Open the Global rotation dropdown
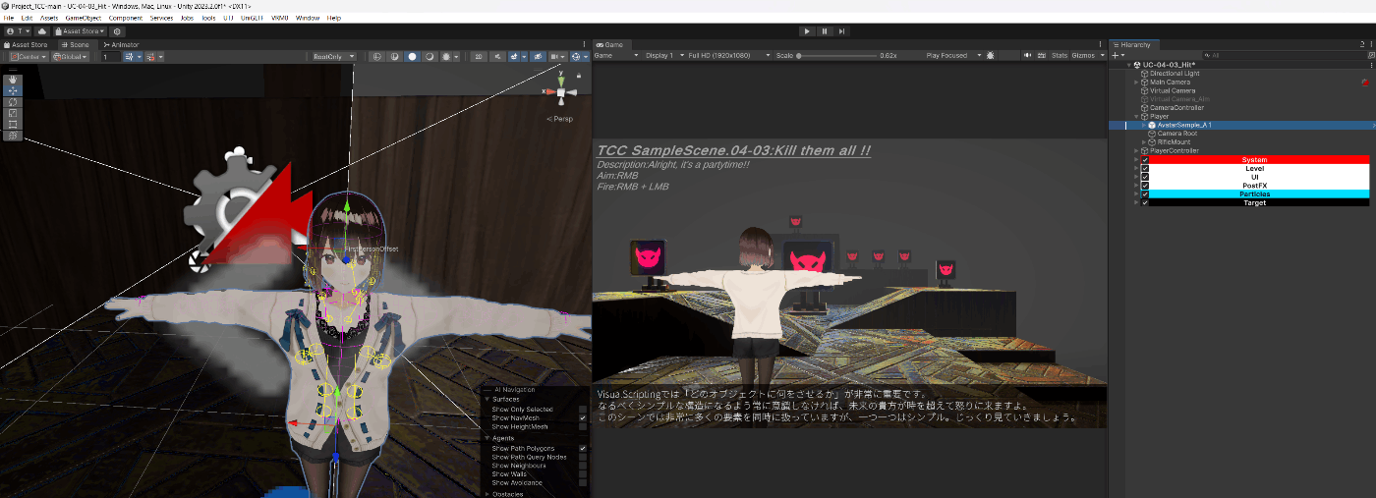 coord(70,57)
